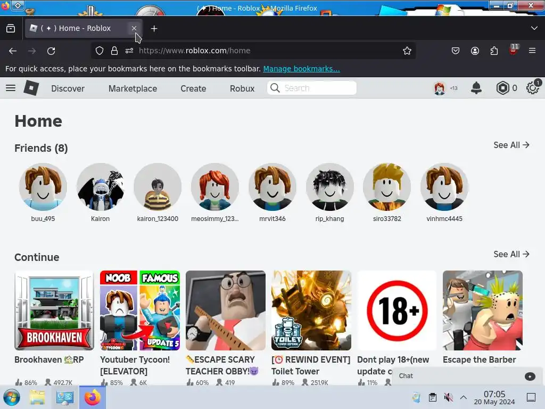Close the Home - Roblox tab
The height and width of the screenshot is (409, 545).
point(134,28)
